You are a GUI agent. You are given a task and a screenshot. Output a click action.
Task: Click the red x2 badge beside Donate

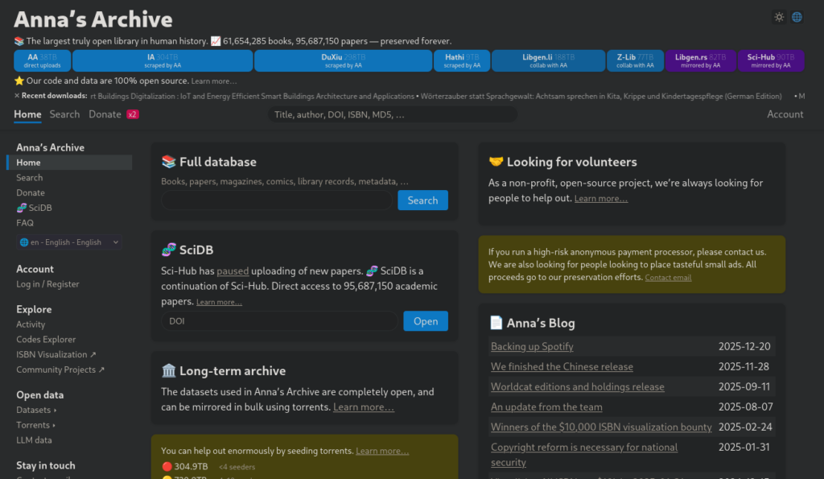[133, 114]
